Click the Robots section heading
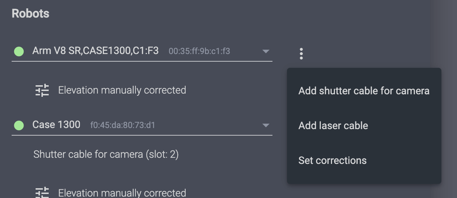The height and width of the screenshot is (198, 457). (31, 13)
